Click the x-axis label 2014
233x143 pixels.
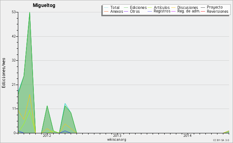coord(188,135)
